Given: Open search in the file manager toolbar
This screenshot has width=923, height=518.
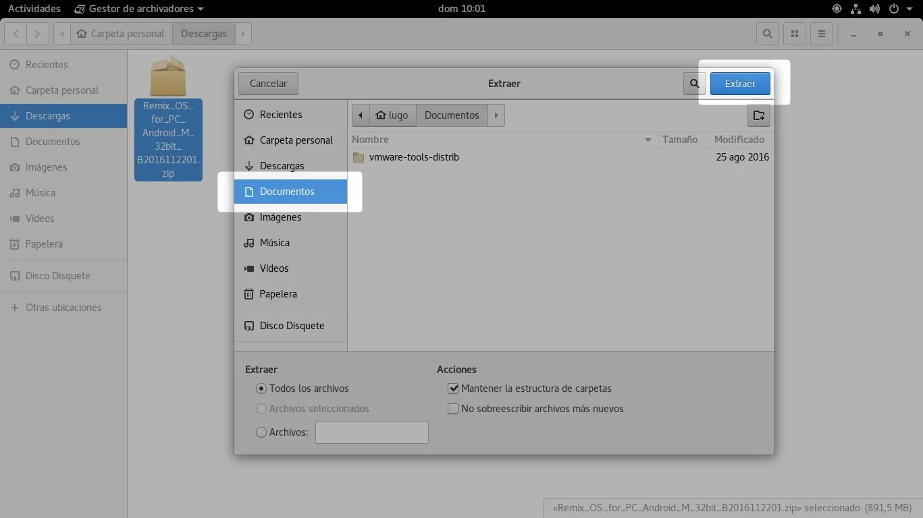Looking at the screenshot, I should (767, 33).
